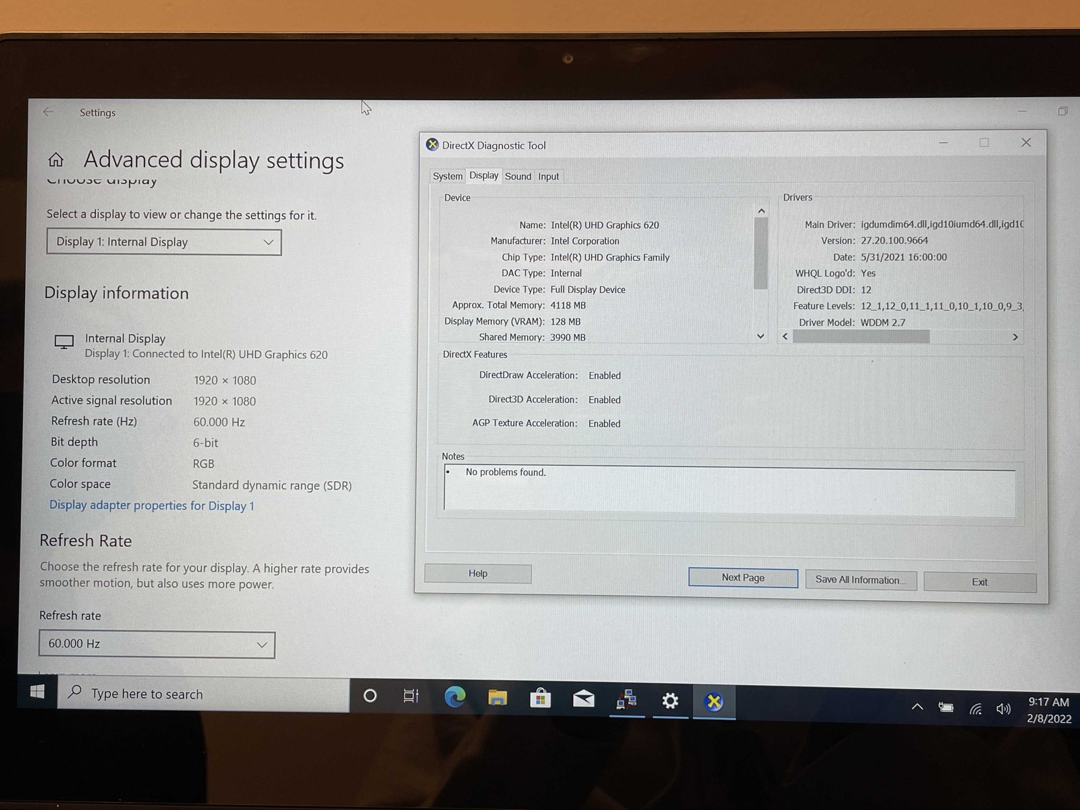Click the volume speaker tray icon

1004,709
